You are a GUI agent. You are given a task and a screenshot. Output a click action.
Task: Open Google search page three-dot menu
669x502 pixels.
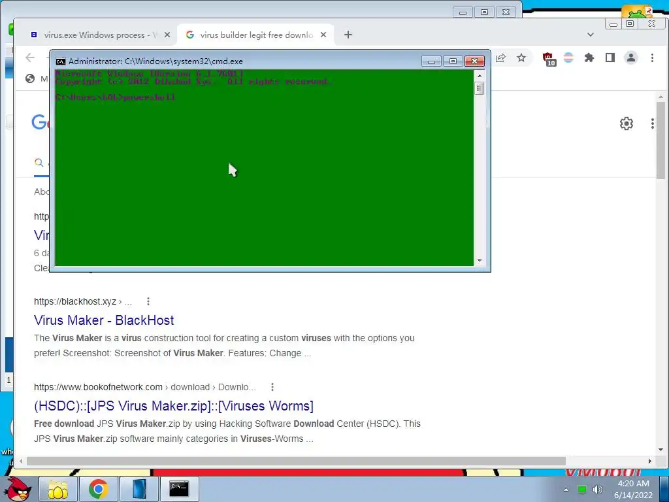653,124
